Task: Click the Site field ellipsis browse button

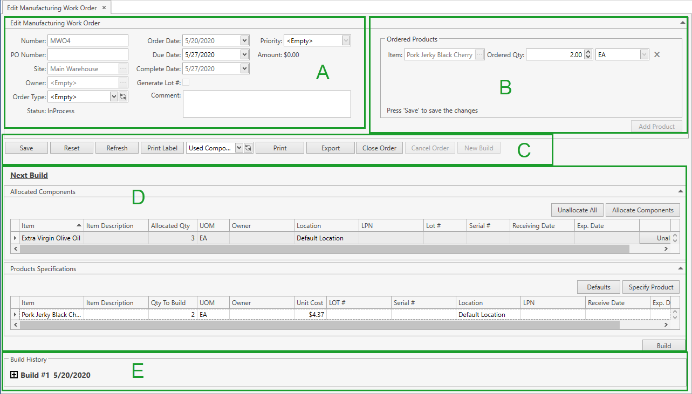Action: click(x=124, y=69)
